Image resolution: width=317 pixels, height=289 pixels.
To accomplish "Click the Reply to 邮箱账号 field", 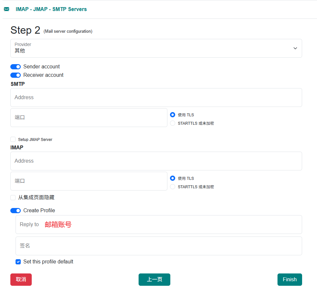I will click(x=159, y=224).
